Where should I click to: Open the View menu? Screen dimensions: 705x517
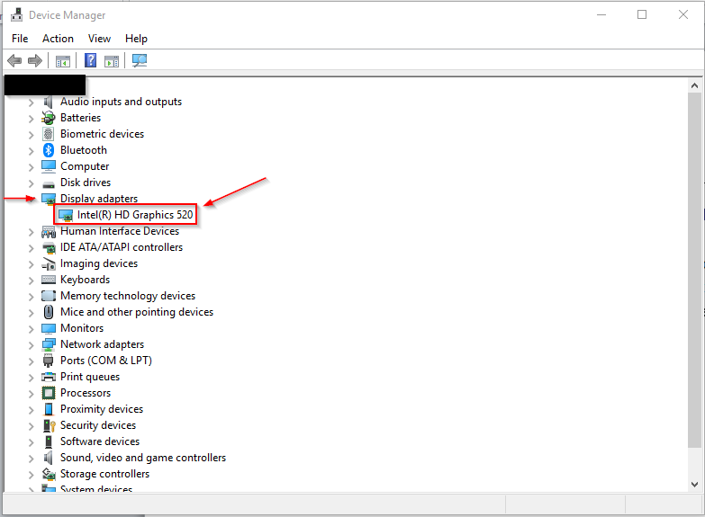click(99, 39)
